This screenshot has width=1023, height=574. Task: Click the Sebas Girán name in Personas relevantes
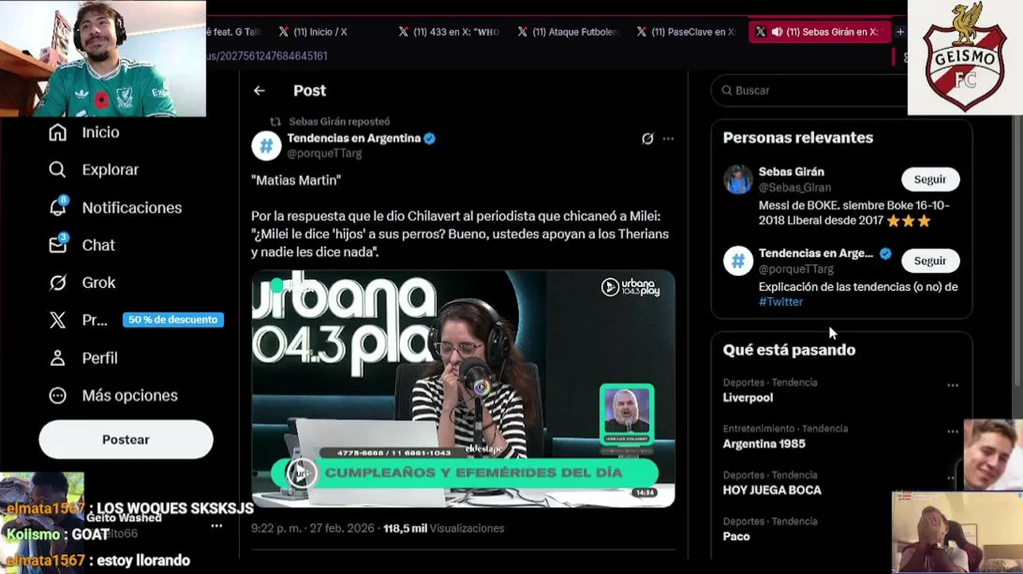(x=791, y=172)
